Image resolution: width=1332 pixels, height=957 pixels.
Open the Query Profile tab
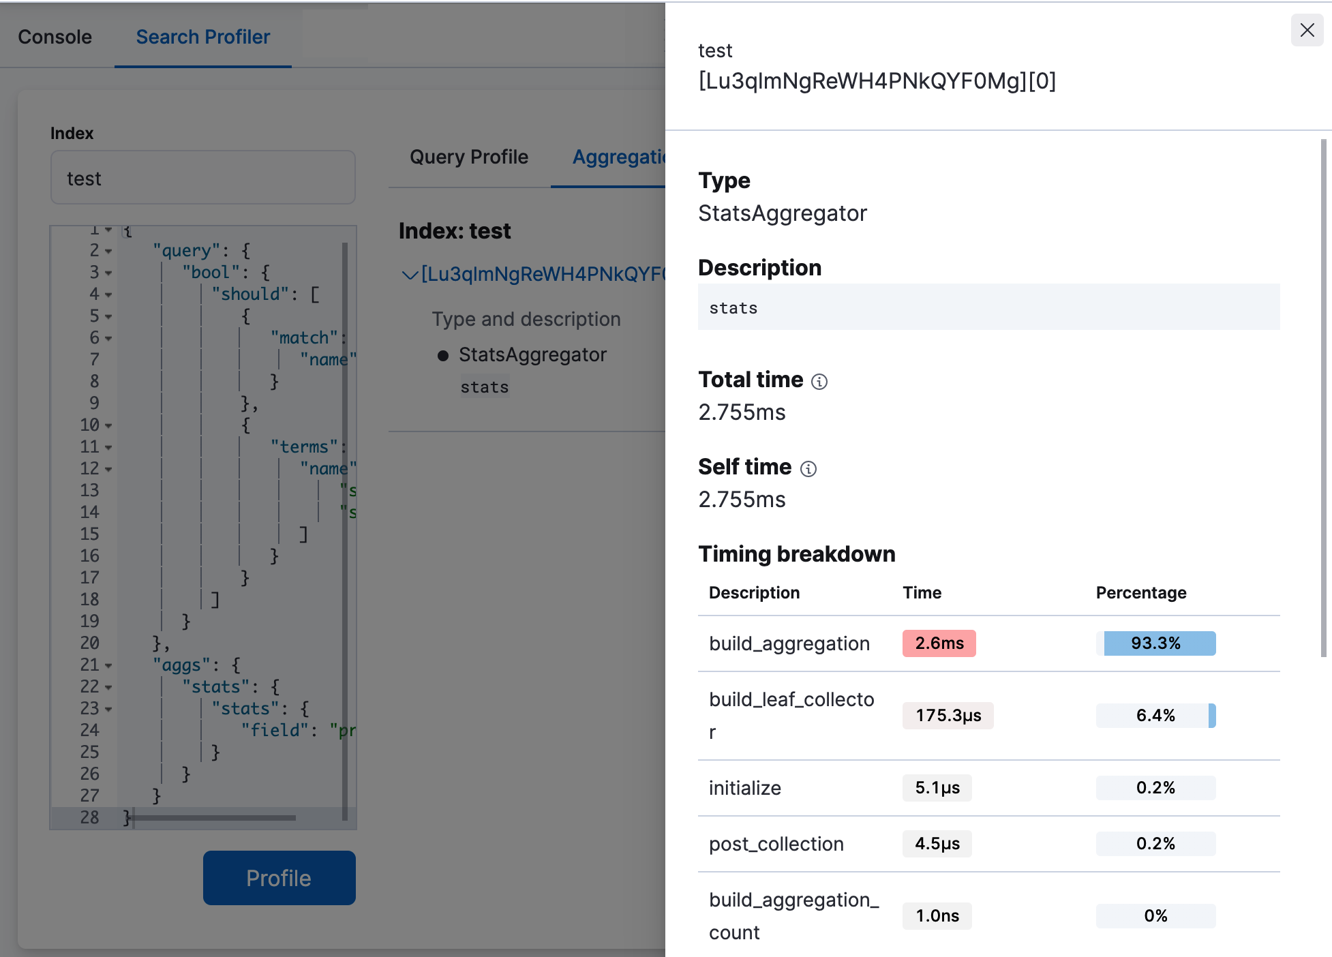pos(468,157)
